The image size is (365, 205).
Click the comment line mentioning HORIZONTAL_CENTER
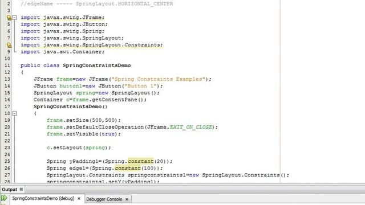tap(96, 4)
